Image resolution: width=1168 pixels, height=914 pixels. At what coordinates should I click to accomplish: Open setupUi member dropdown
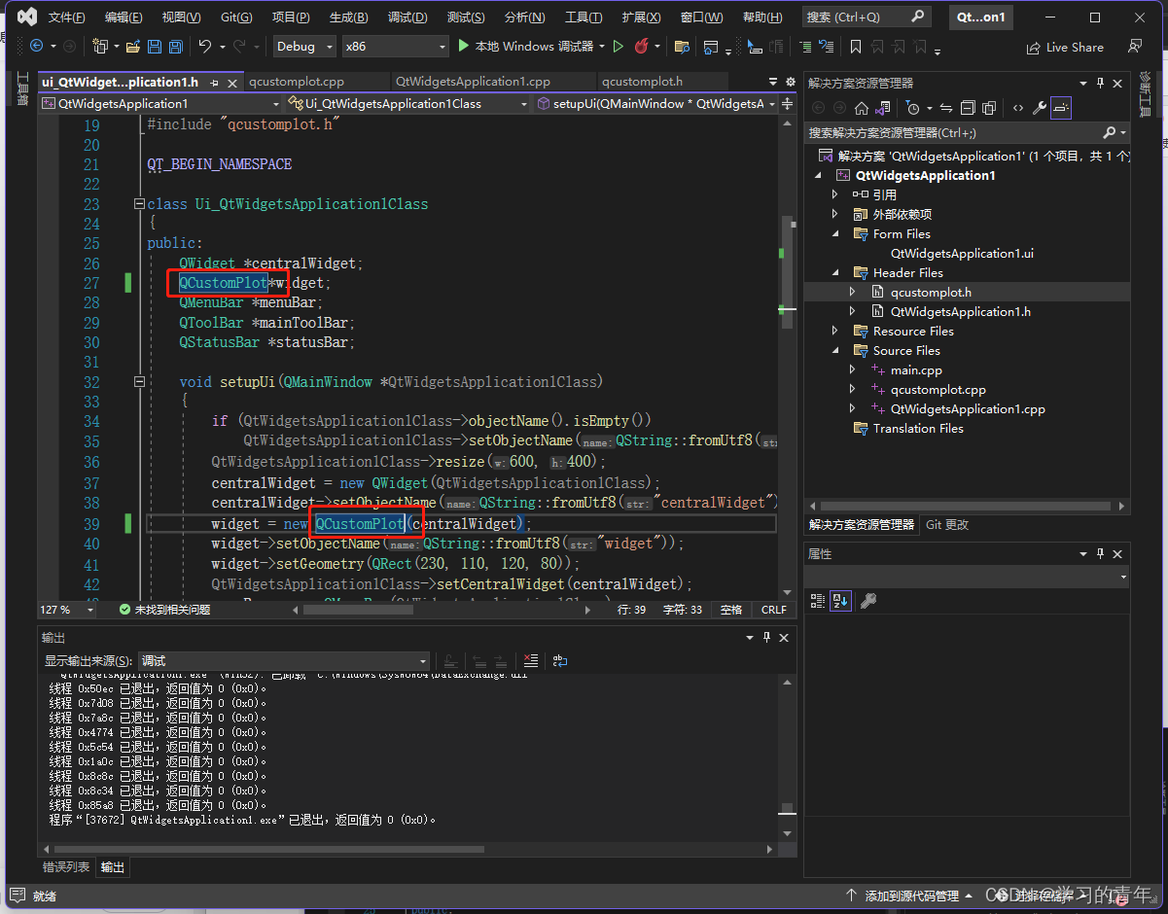[x=657, y=103]
